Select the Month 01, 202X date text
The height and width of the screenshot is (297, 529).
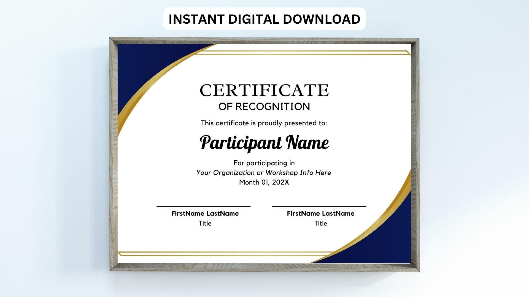264,182
